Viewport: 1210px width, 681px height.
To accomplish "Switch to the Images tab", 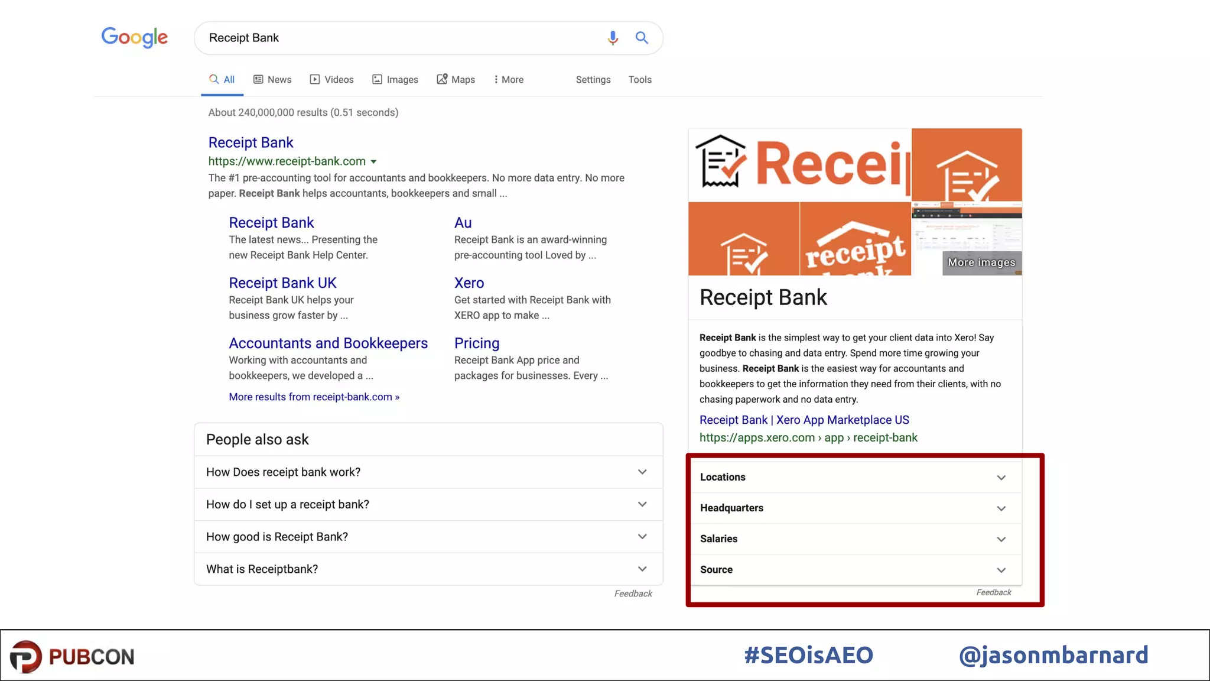I will [x=395, y=79].
